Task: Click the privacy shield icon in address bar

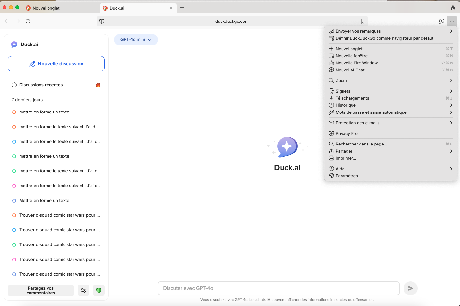Action: (102, 21)
